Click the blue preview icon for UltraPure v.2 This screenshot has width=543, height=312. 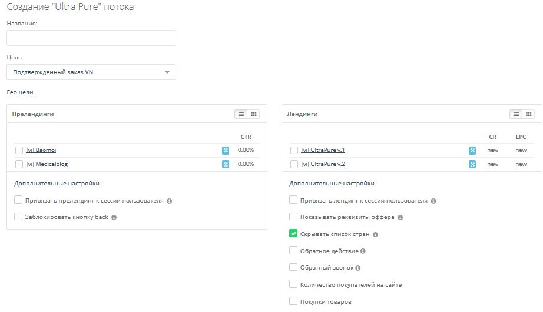(x=472, y=164)
